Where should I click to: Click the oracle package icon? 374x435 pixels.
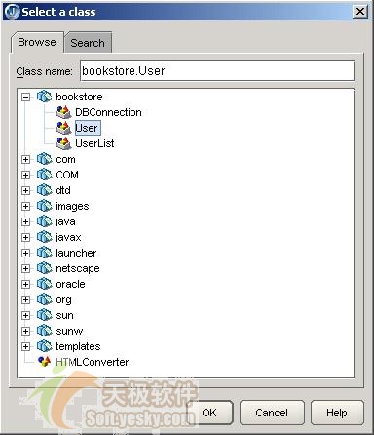(x=44, y=284)
